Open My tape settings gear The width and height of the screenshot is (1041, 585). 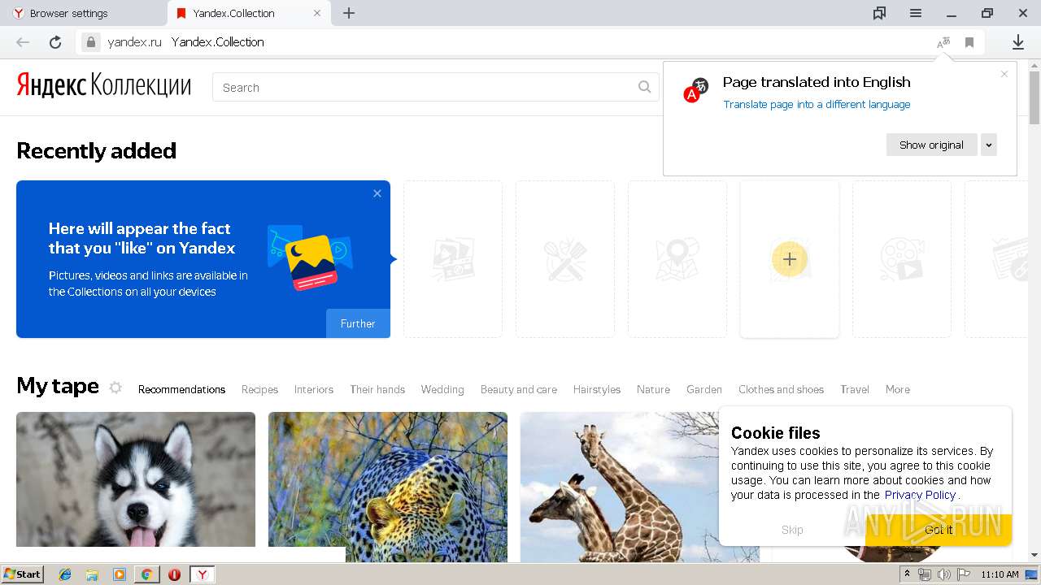click(x=115, y=388)
